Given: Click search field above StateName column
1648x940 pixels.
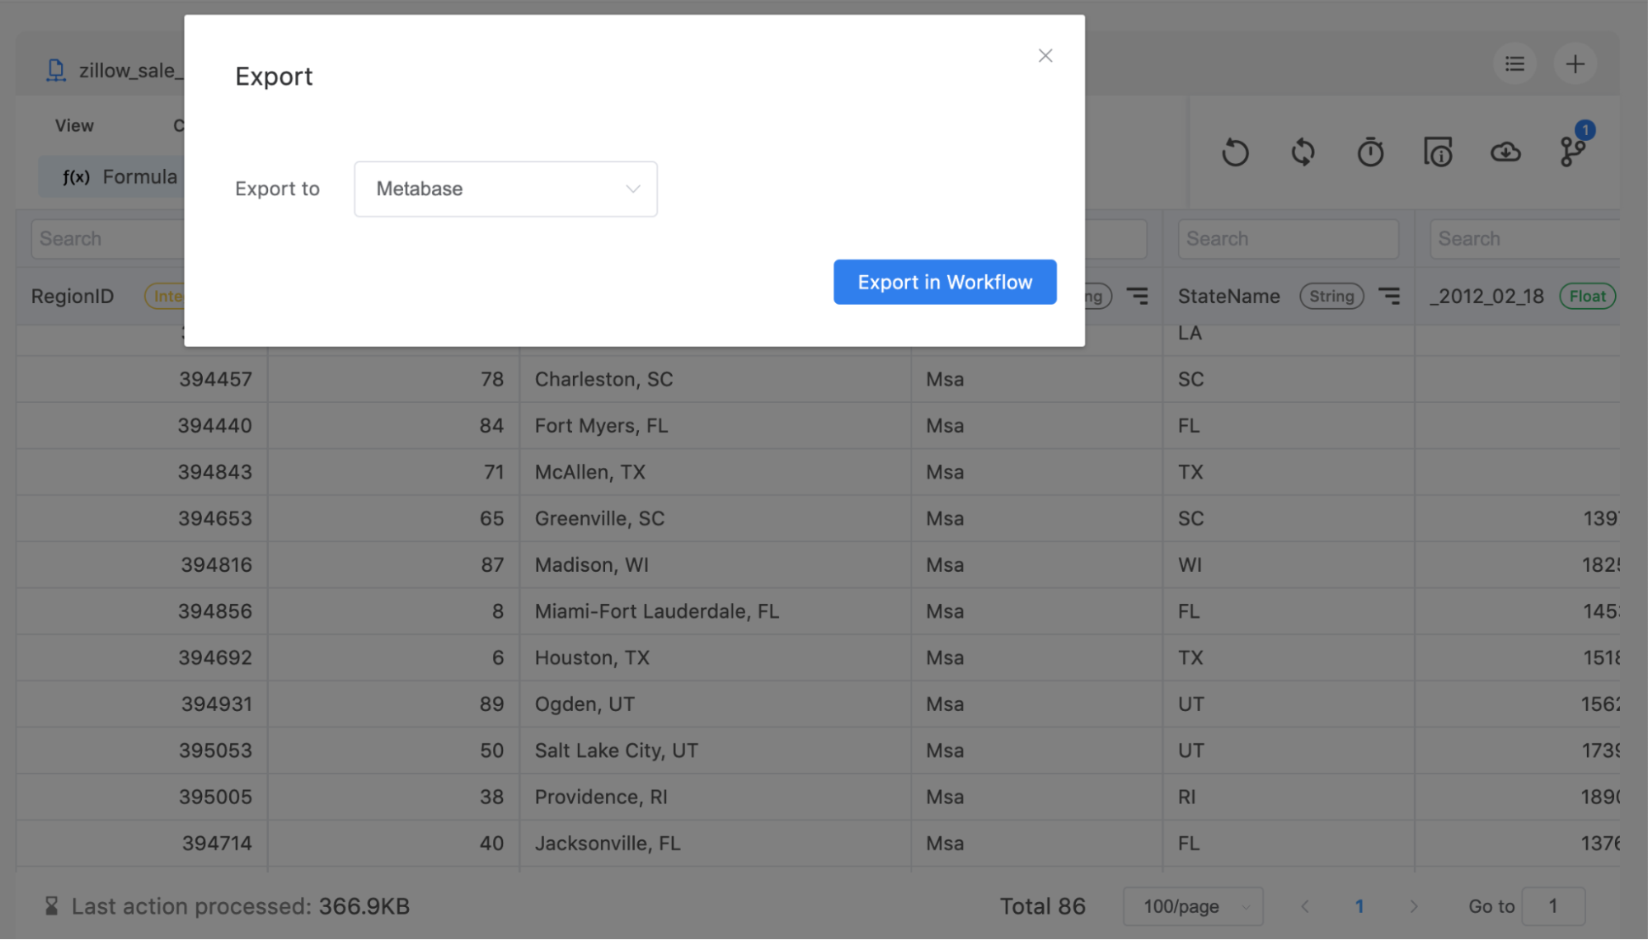Looking at the screenshot, I should (x=1288, y=239).
